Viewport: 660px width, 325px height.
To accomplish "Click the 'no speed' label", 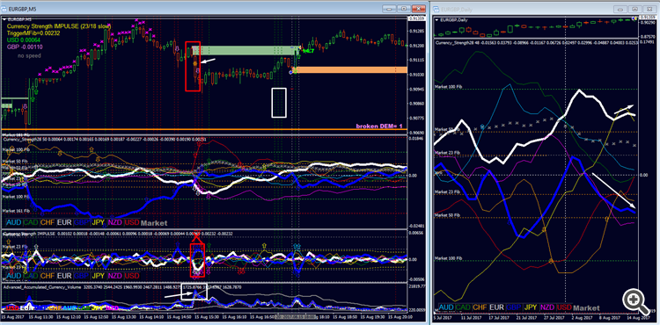I will tap(29, 55).
